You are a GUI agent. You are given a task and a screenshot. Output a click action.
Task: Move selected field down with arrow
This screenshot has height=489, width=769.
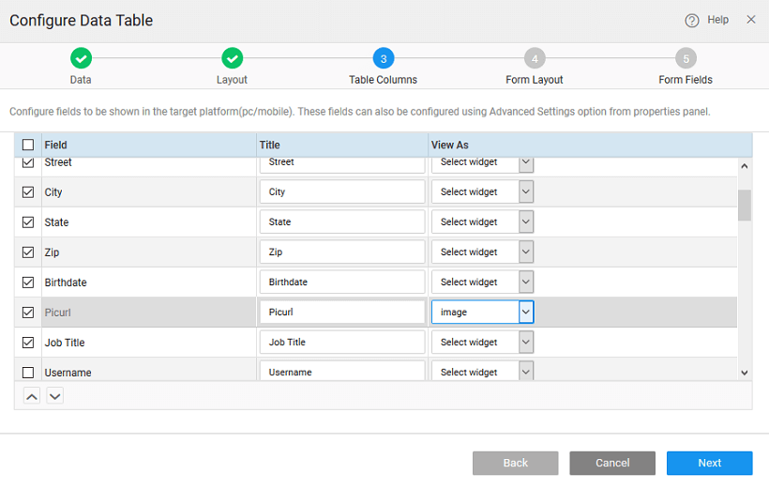click(55, 396)
